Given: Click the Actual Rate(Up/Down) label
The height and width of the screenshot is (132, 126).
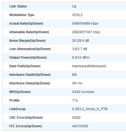Looking at the screenshot, I should coord(26,24).
